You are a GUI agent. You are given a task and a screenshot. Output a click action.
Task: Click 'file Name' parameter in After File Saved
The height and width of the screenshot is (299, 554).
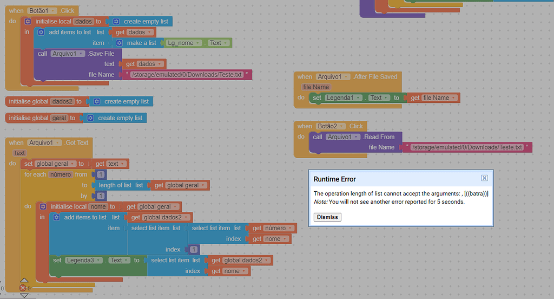coord(316,87)
